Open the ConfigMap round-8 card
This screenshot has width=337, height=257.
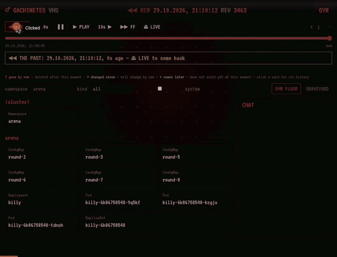[196, 176]
